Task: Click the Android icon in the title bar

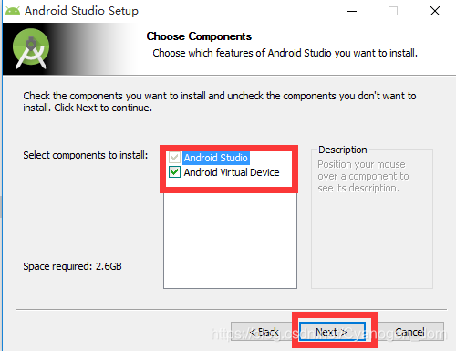Action: click(13, 11)
